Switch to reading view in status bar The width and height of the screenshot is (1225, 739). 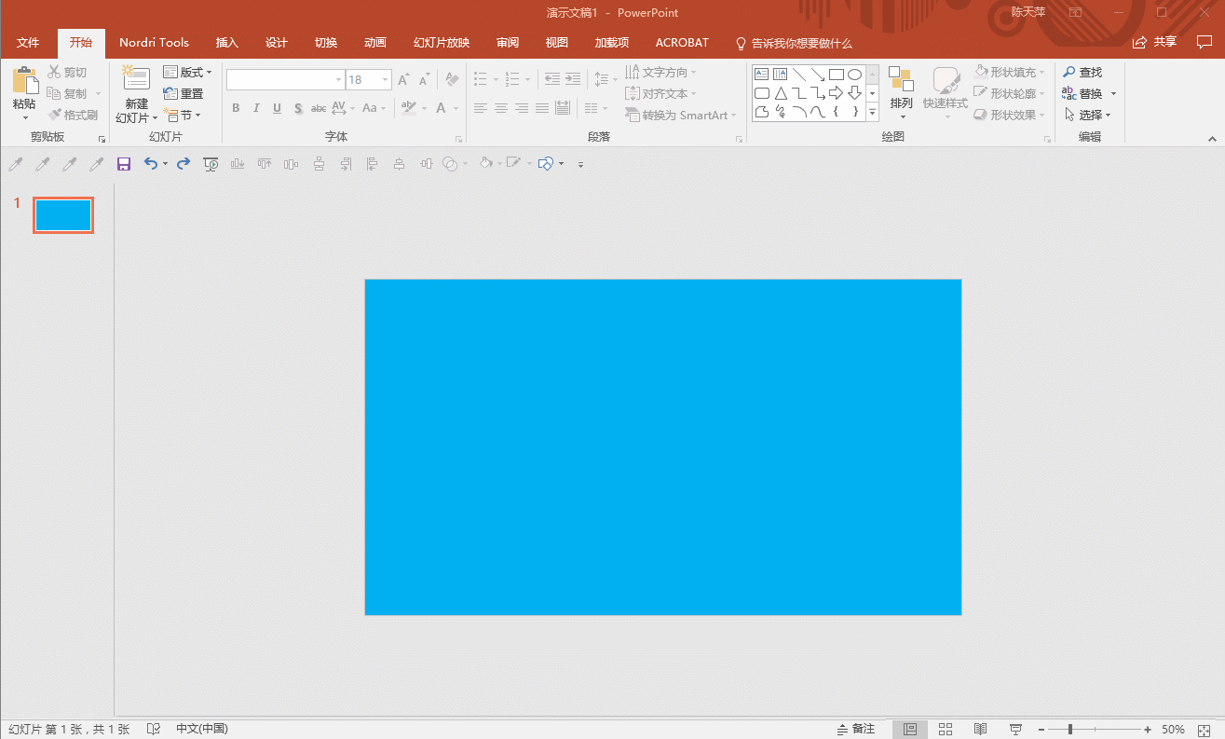(x=980, y=729)
